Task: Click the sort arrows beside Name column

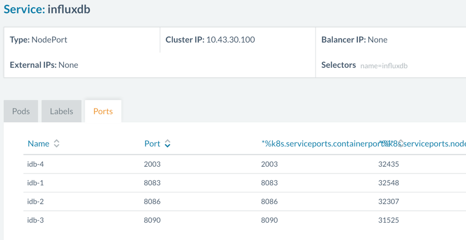Action: (x=57, y=144)
